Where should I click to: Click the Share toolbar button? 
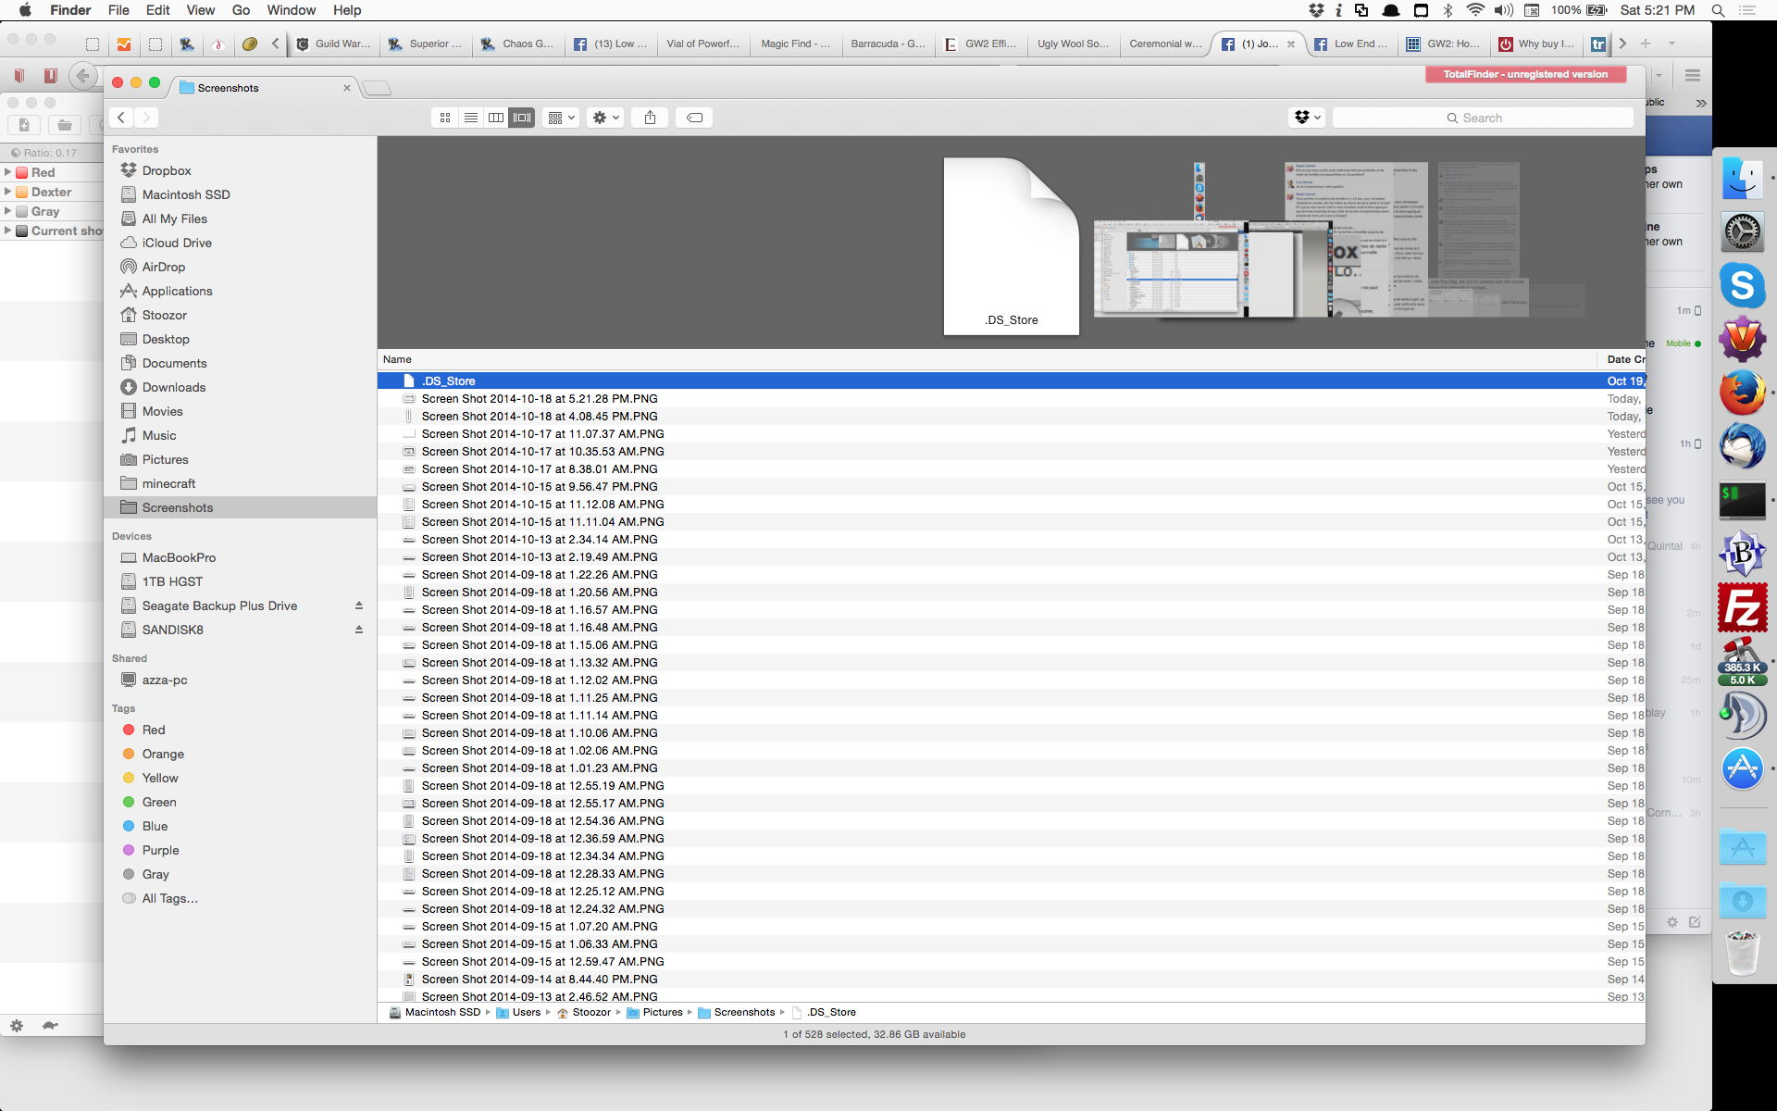click(650, 118)
